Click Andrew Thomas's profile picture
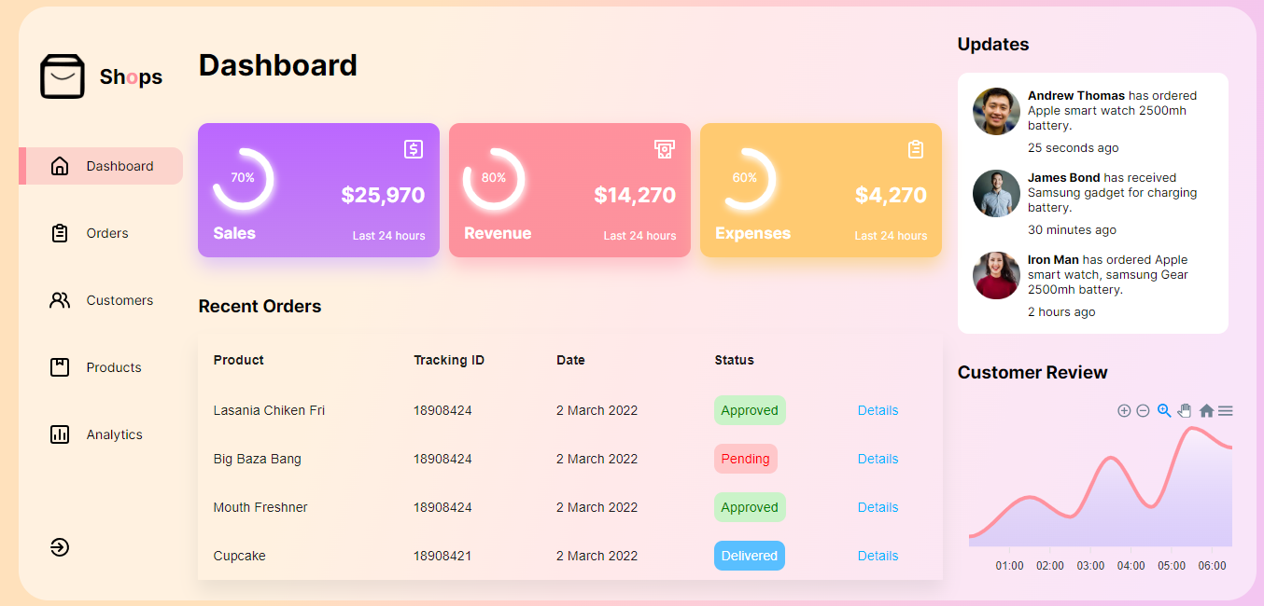 (x=996, y=112)
